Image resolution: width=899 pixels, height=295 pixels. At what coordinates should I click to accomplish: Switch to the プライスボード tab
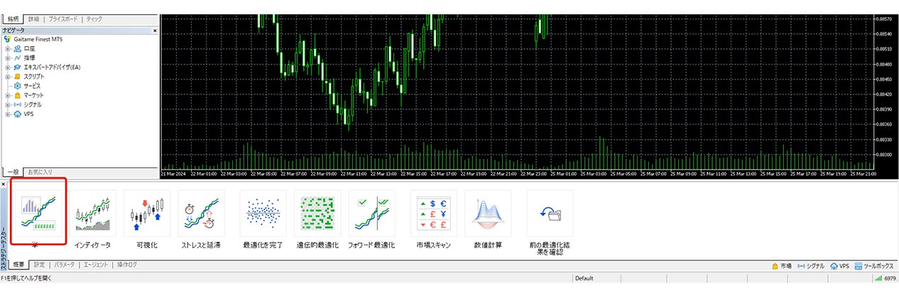tap(63, 19)
